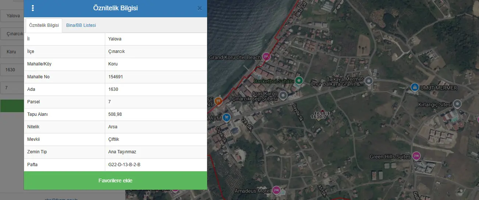479x200 pixels.
Task: Switch to the Öznitelik Bilgisi tab
Action: point(44,25)
